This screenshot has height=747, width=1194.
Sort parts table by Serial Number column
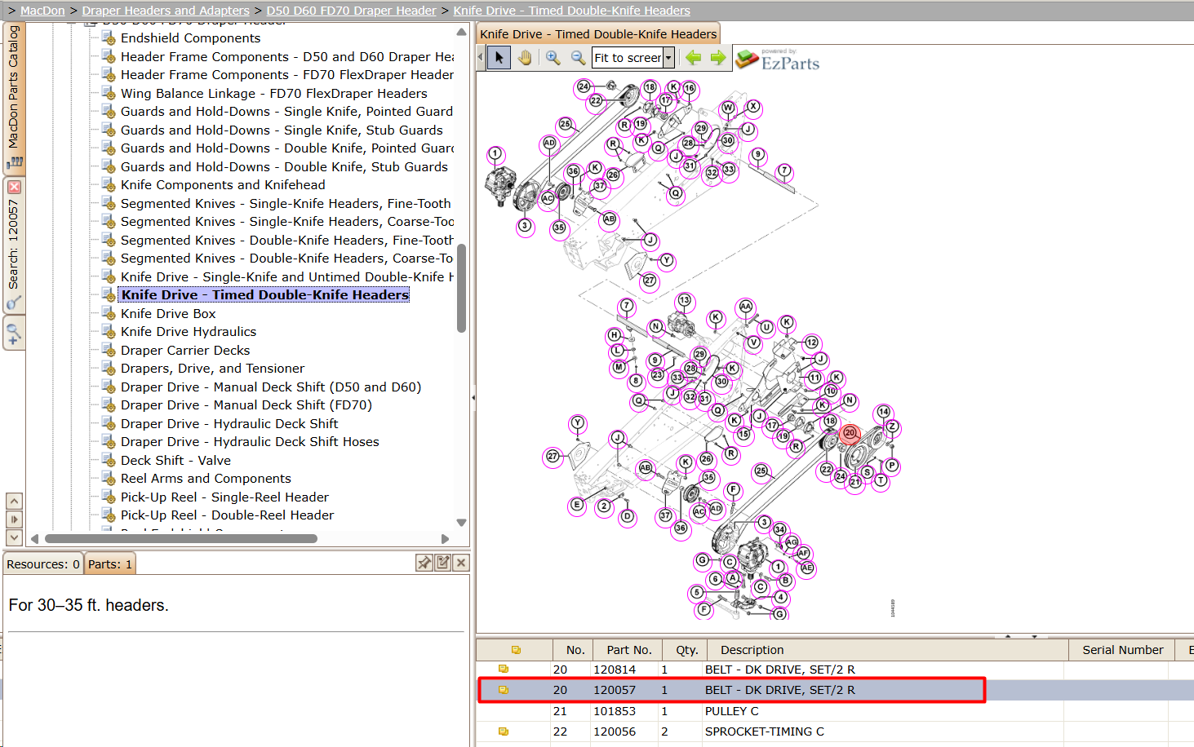click(x=1122, y=650)
